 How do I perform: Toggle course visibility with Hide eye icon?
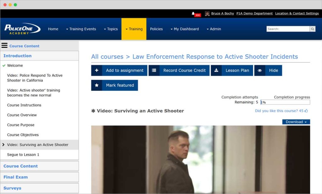point(260,70)
